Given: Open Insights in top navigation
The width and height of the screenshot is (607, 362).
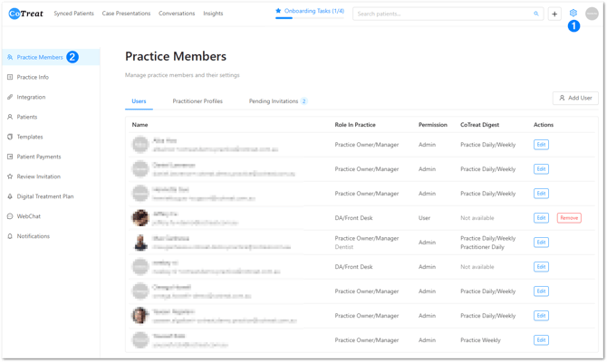Looking at the screenshot, I should click(x=213, y=14).
